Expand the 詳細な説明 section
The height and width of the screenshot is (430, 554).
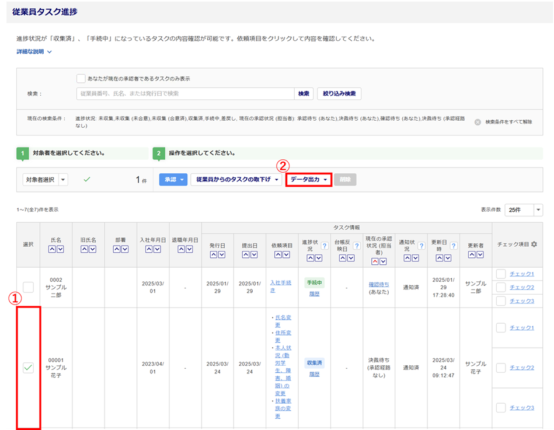pos(34,52)
